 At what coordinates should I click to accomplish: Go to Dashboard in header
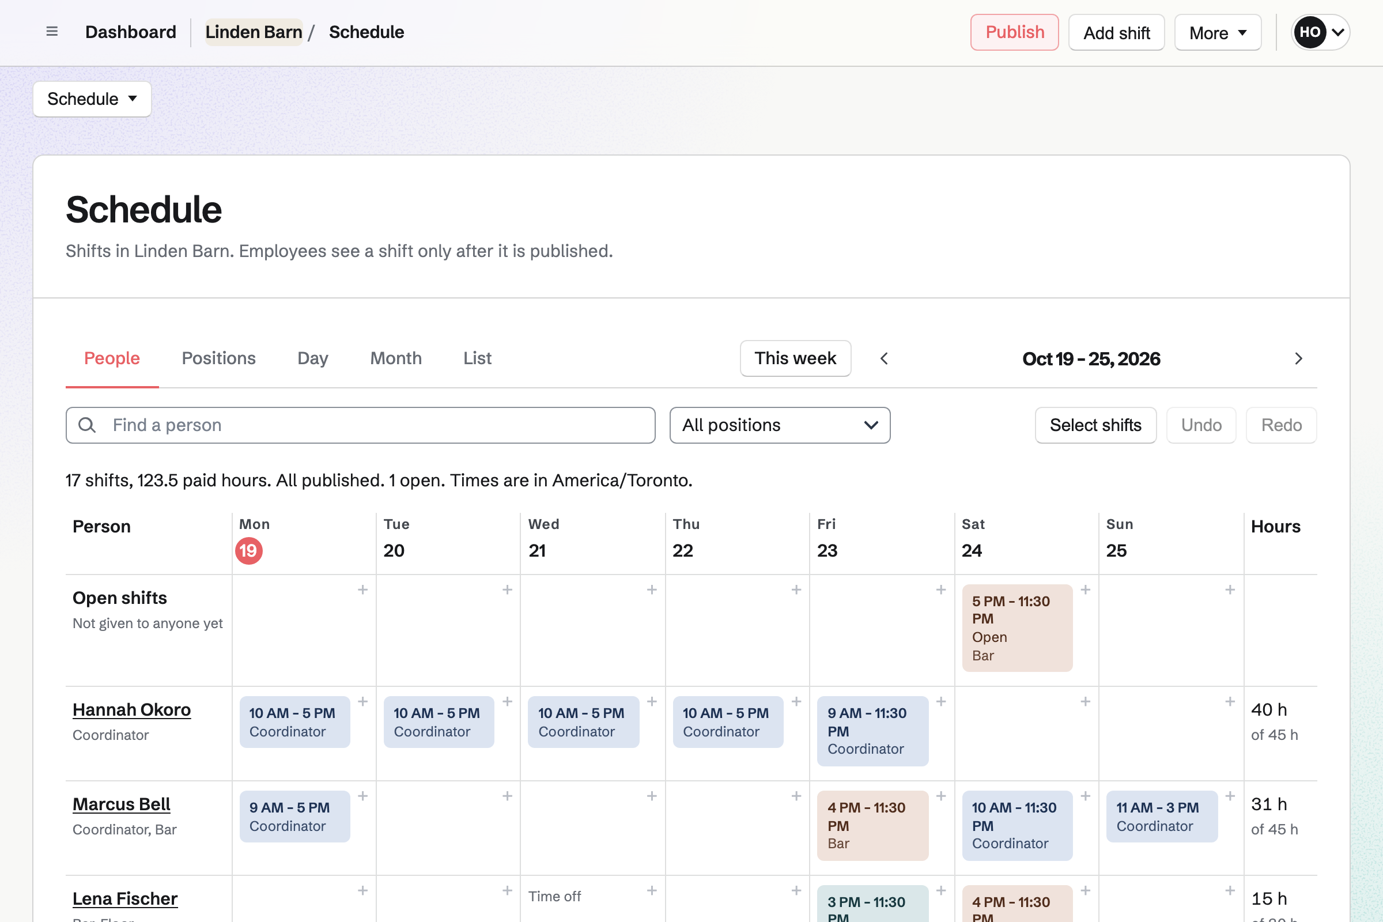131,32
